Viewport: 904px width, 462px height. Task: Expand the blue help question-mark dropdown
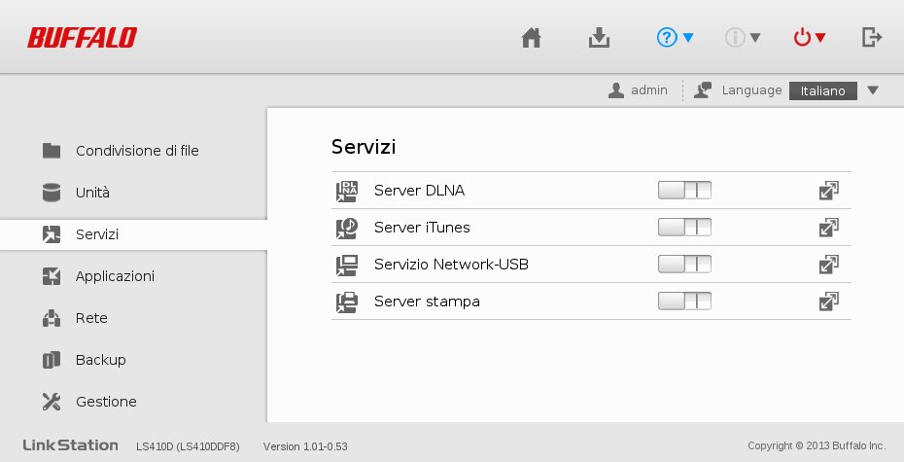[675, 38]
